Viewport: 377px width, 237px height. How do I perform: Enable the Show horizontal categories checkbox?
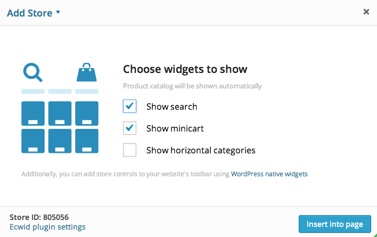click(129, 150)
